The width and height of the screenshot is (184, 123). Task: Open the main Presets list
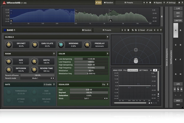coord(129,3)
